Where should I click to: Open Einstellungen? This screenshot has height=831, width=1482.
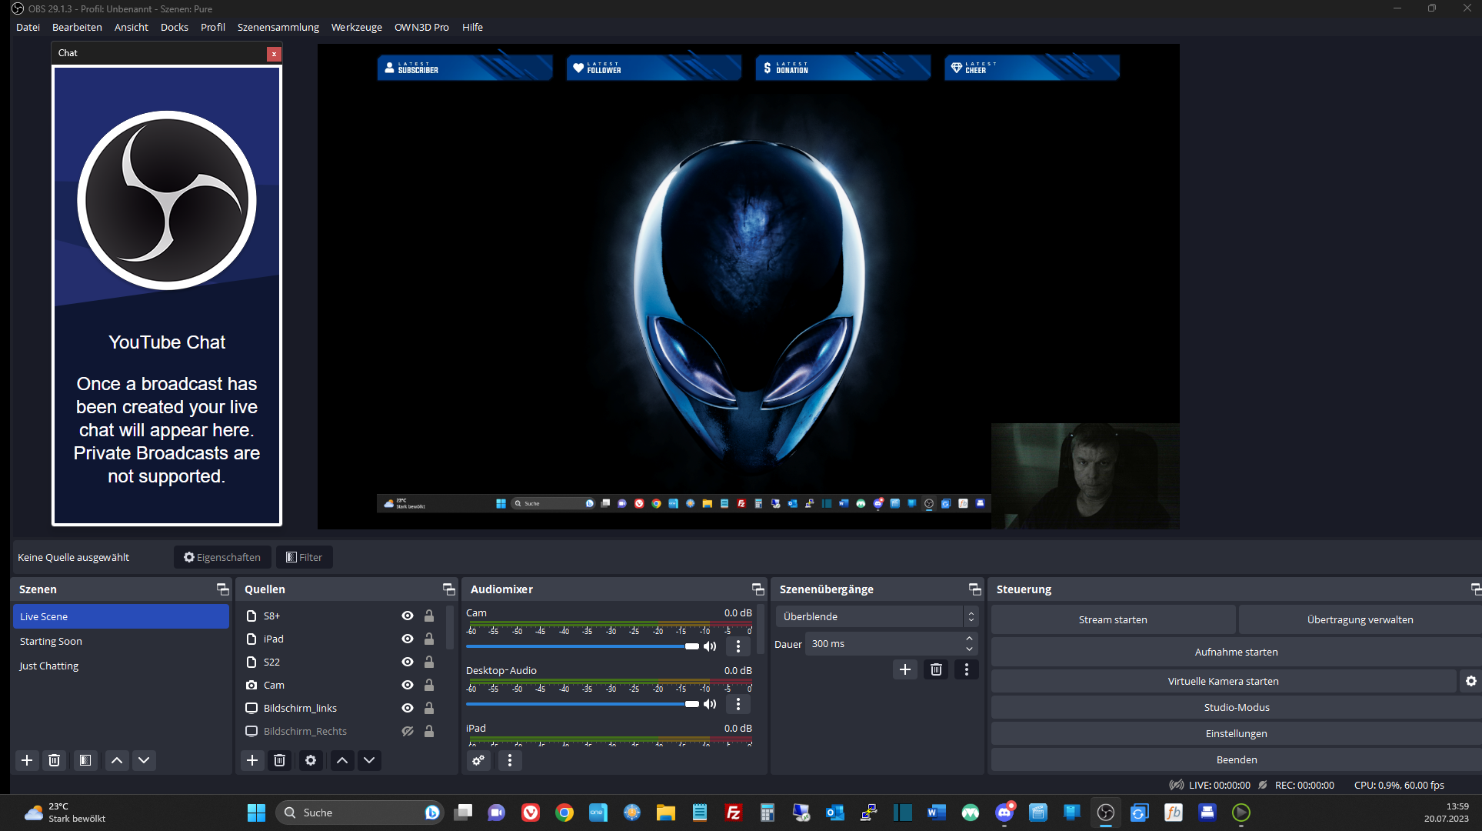pos(1237,733)
